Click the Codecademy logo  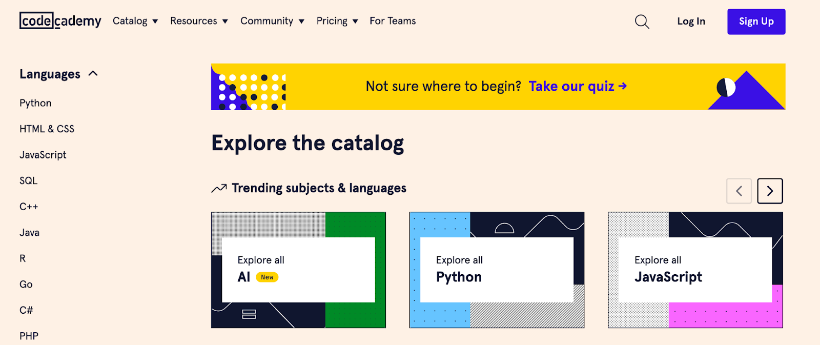60,21
